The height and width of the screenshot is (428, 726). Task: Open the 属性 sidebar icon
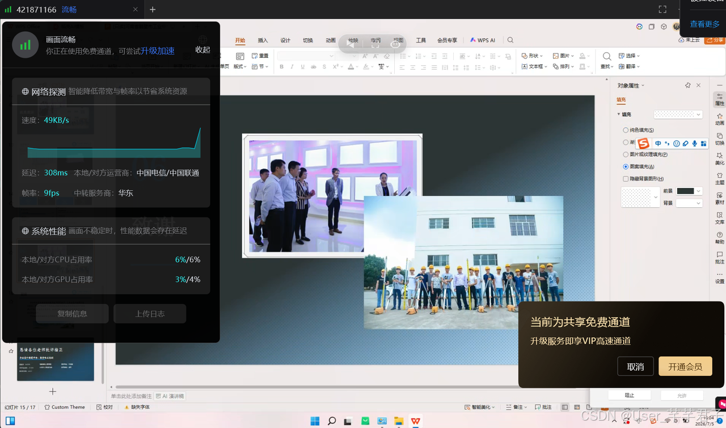[x=720, y=99]
